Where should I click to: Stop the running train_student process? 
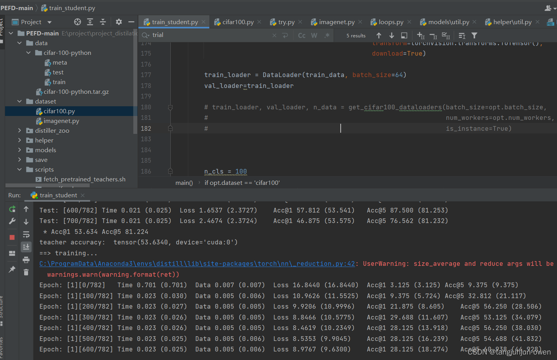pos(12,237)
